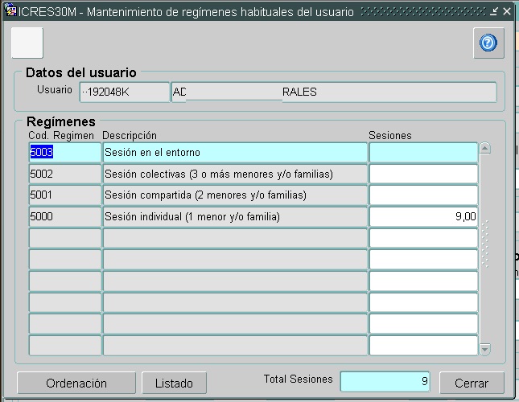Click the ICRES30M window title bar icon
Viewport: 519px width, 402px height.
coord(10,12)
